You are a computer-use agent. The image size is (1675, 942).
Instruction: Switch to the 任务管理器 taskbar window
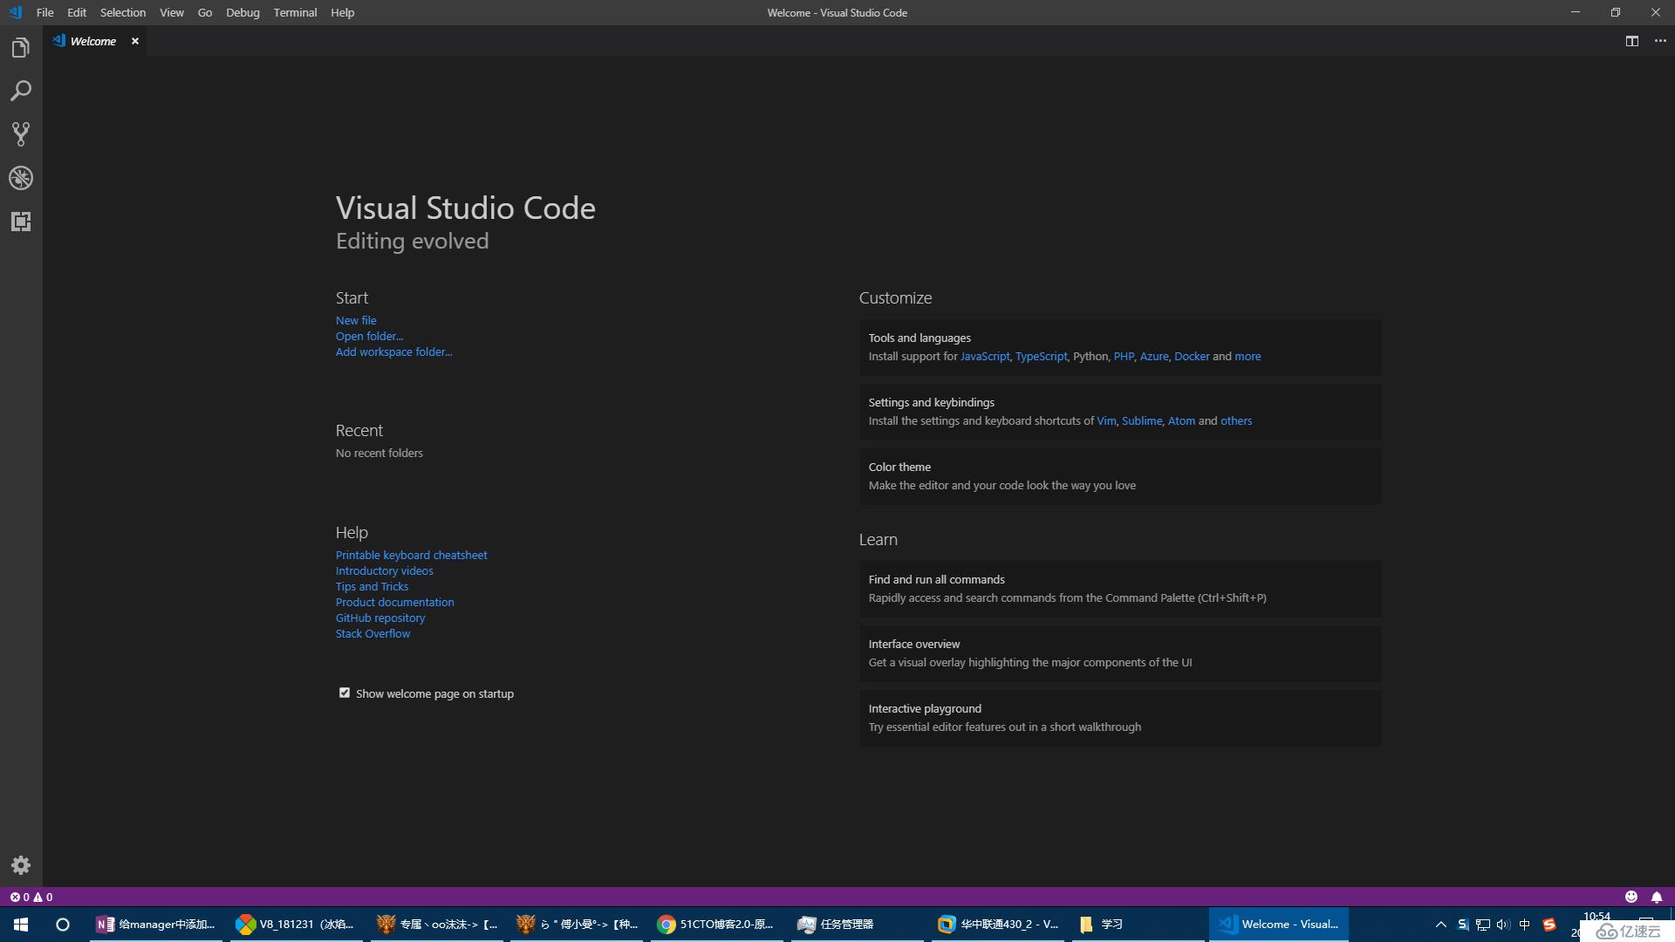(x=858, y=925)
